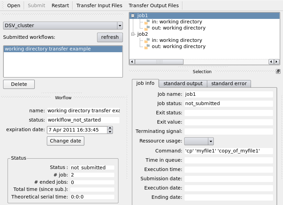Select job2 'out: working directory' folder icon

147,47
